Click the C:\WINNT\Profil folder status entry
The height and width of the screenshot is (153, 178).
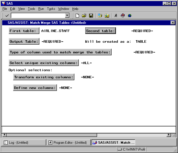[x=132, y=149]
